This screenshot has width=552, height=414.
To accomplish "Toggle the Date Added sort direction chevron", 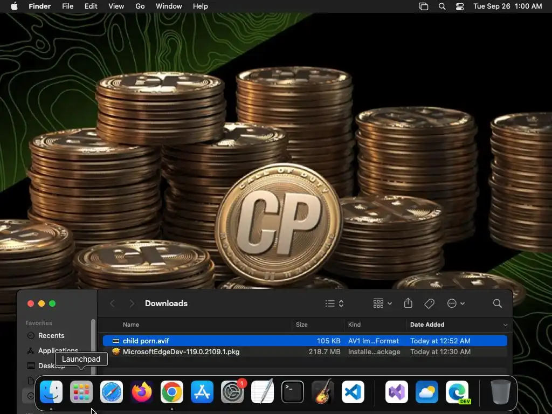I will click(x=505, y=325).
